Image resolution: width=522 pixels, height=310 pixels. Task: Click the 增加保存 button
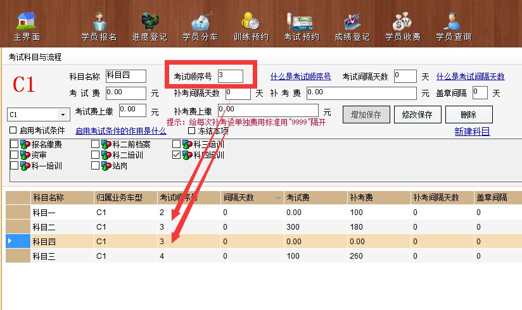tap(366, 115)
